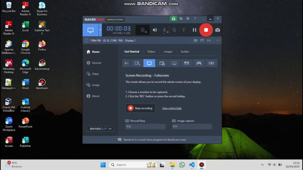303x170 pixels.
Task: Select the rectangle area recording mode icon
Action: [x=137, y=63]
